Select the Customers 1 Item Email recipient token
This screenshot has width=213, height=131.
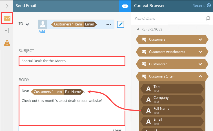(x=74, y=24)
